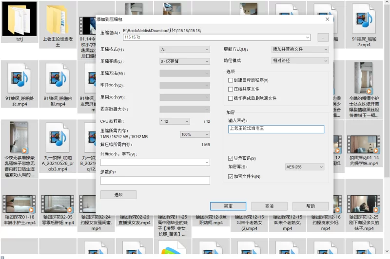Open the 压缩等级 dropdown showing 0 - 仅存储
Screen dimensions: 390x259
(x=185, y=61)
